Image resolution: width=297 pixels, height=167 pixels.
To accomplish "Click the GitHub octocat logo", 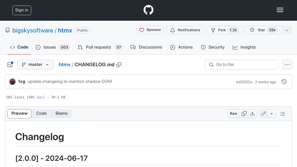I will tap(148, 10).
